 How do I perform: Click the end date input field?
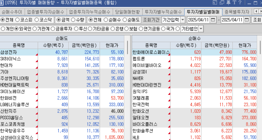(232, 20)
